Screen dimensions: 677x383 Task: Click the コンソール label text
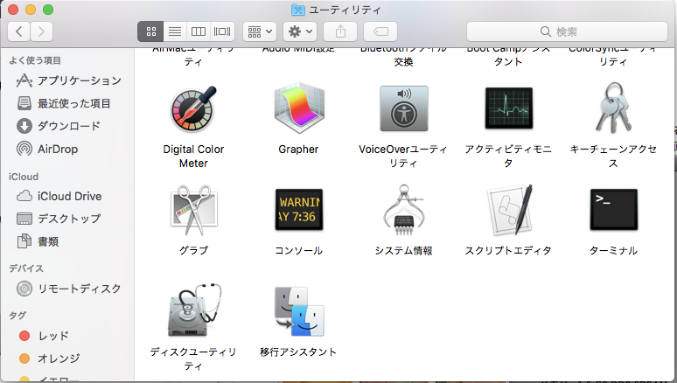[x=299, y=251]
